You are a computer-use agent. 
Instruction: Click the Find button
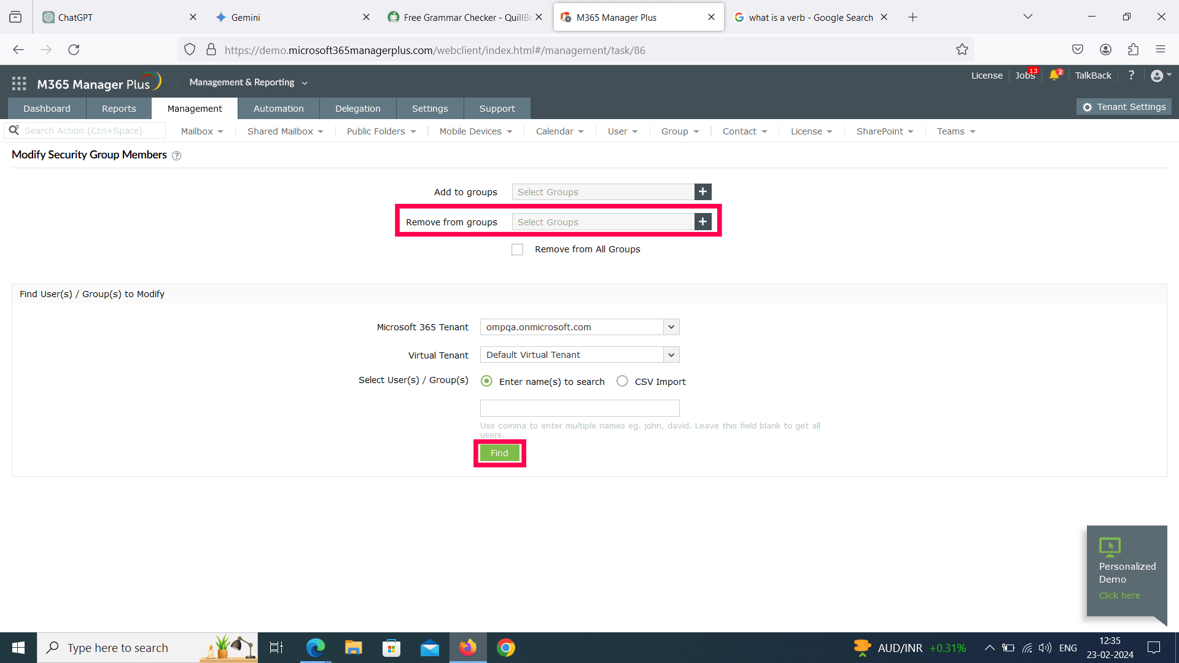pyautogui.click(x=499, y=452)
